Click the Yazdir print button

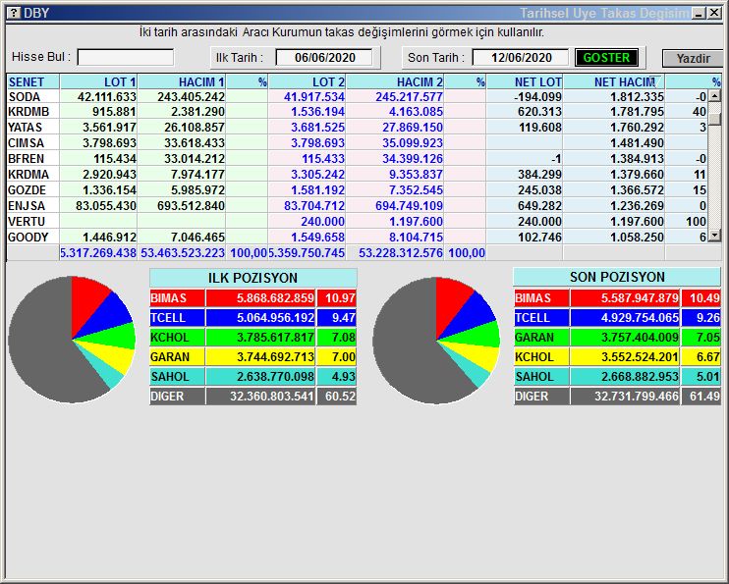tap(693, 59)
